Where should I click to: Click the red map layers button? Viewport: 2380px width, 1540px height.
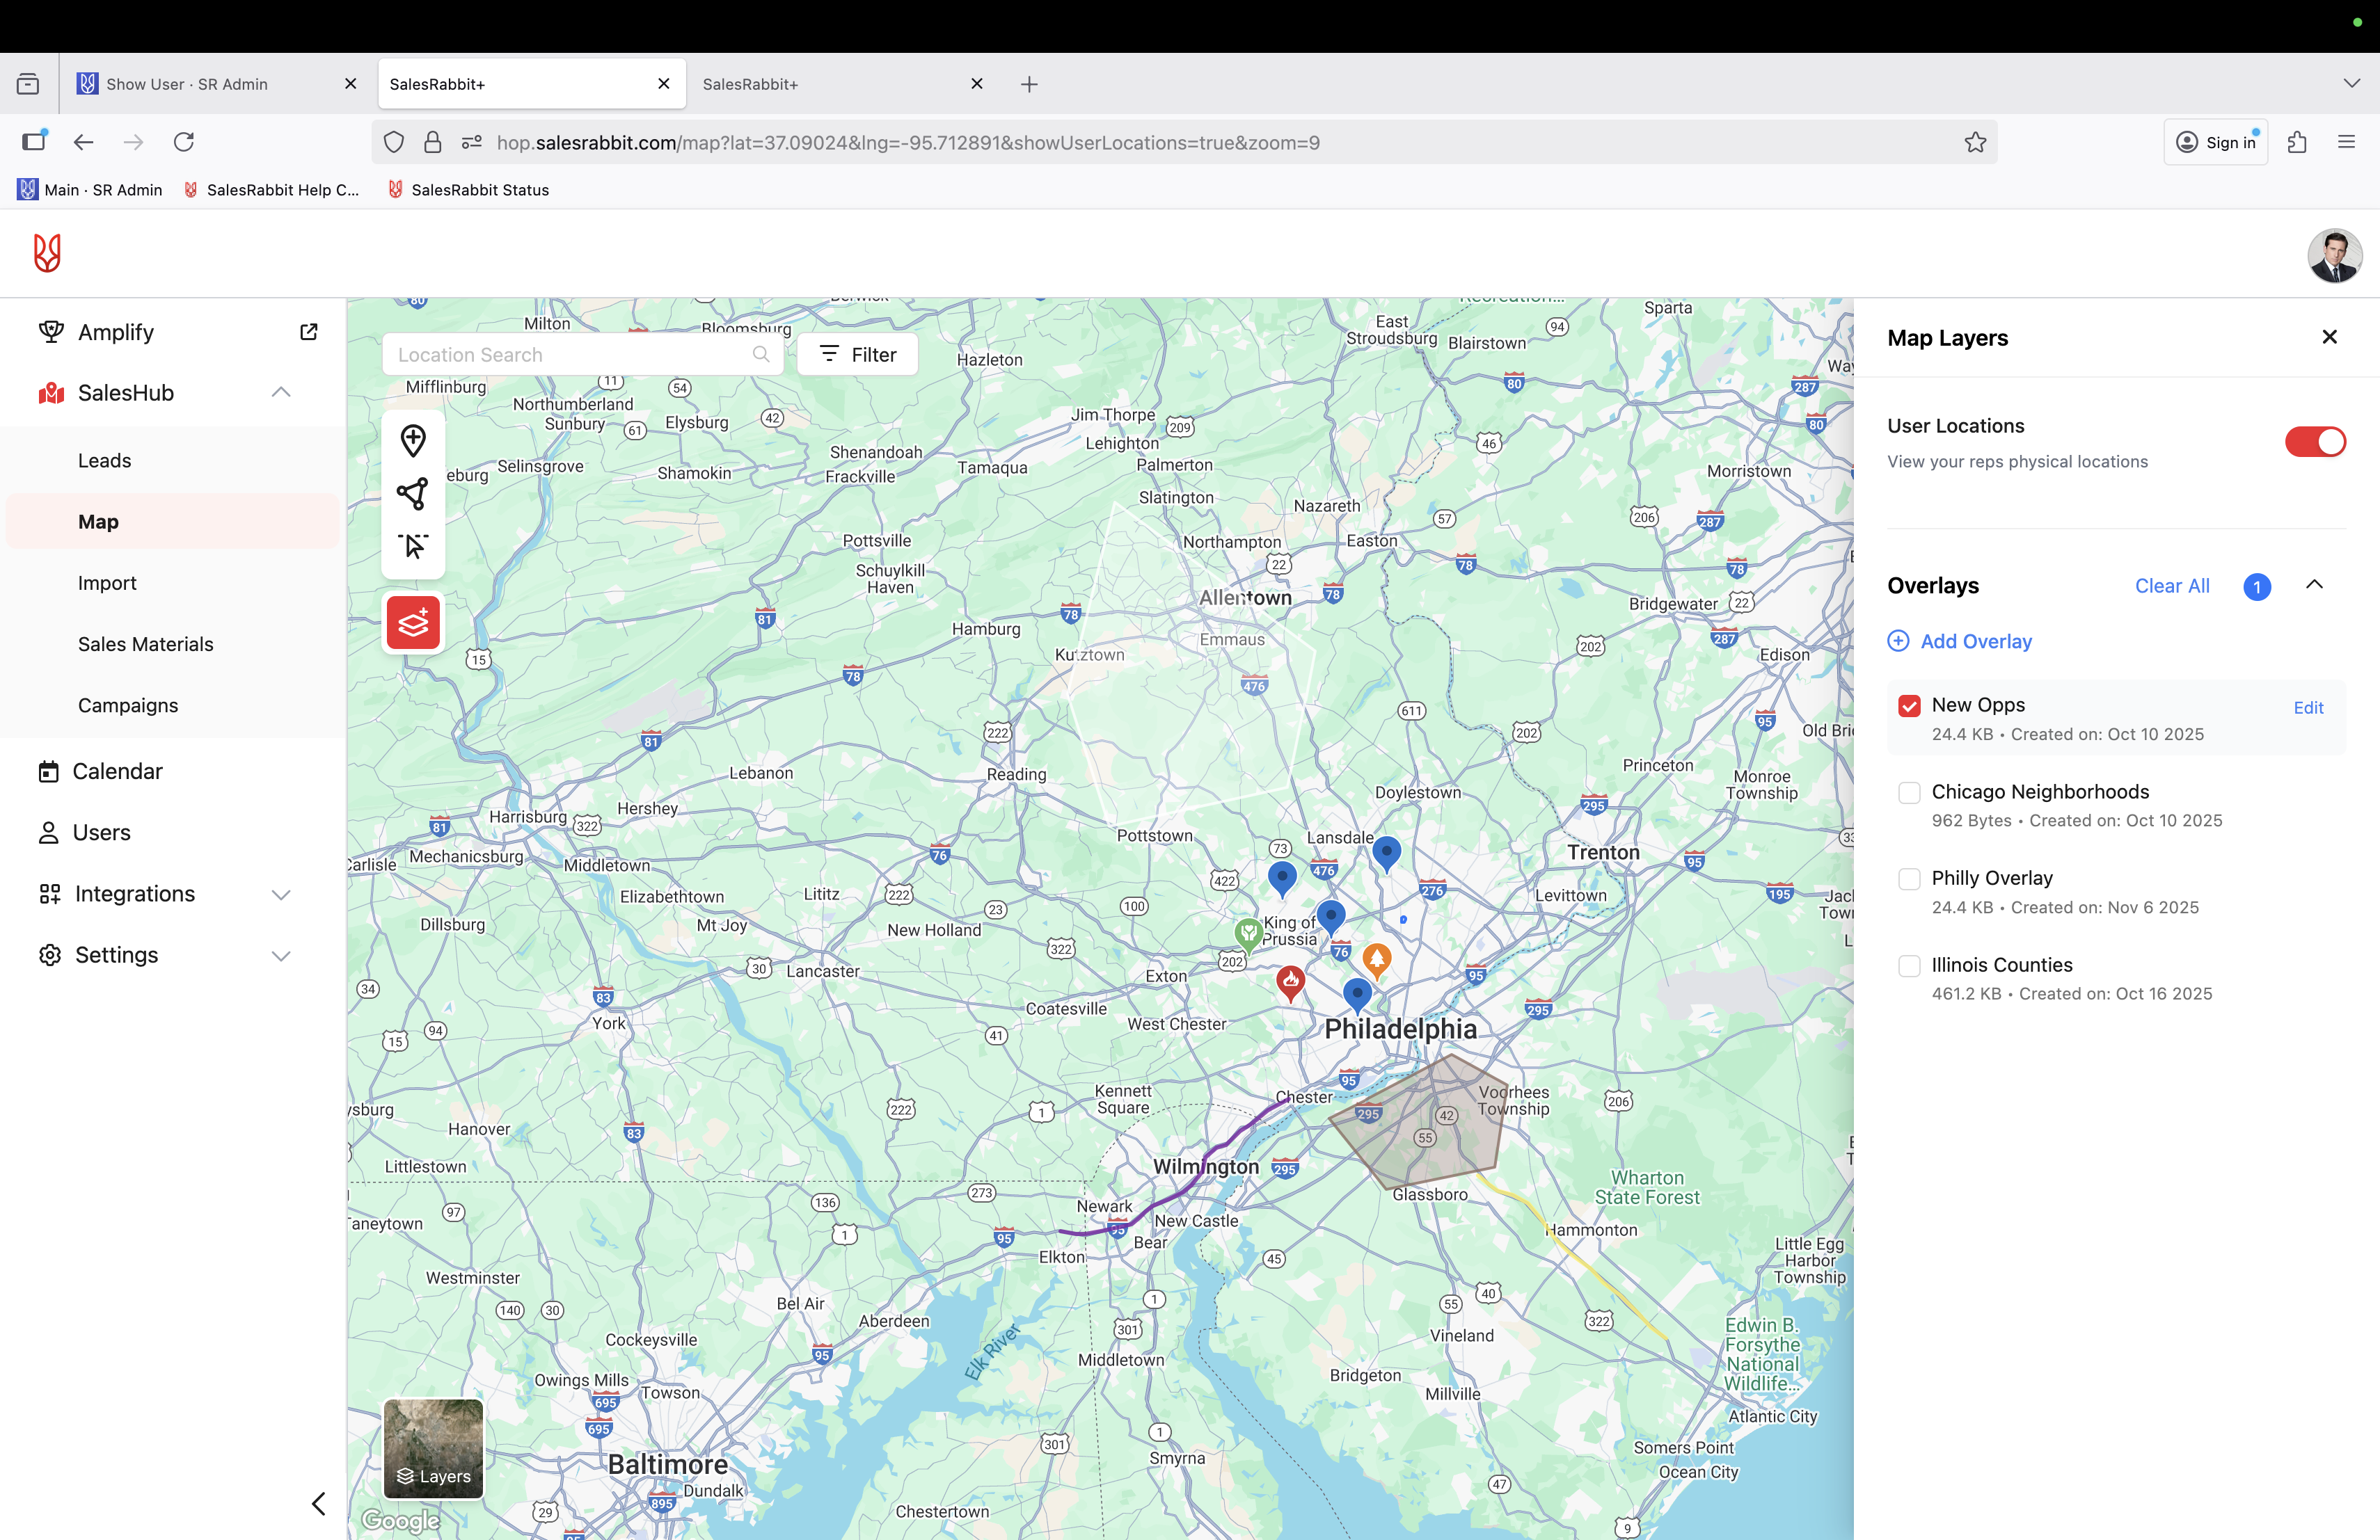413,624
